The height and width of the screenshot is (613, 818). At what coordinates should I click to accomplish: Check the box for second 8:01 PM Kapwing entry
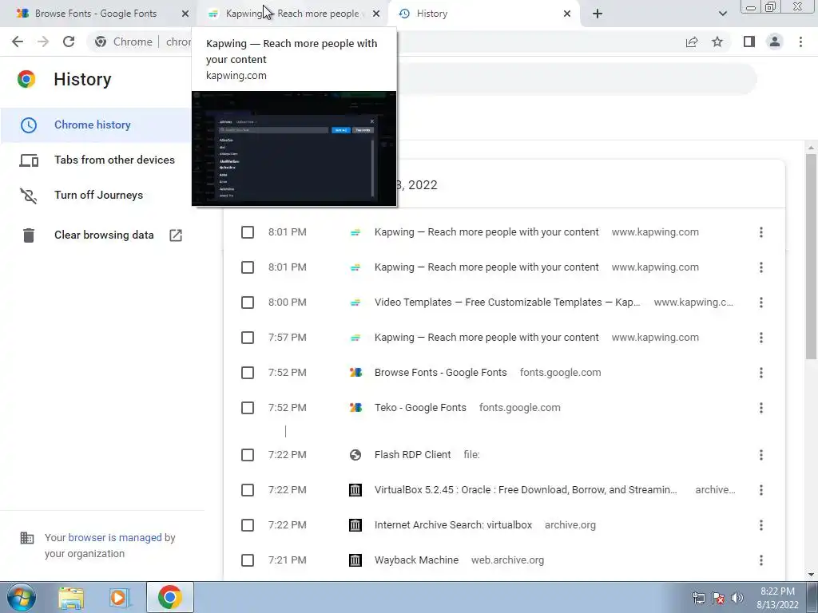point(248,267)
